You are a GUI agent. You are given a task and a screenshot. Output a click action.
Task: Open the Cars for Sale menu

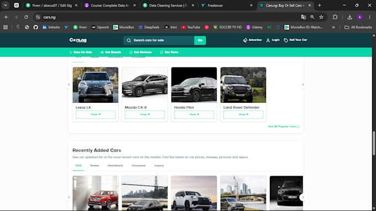pos(81,52)
